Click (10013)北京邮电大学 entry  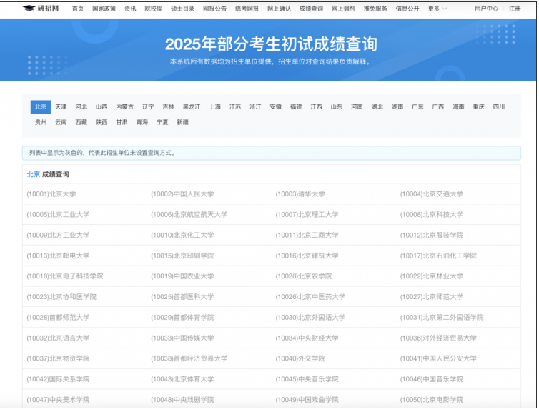58,256
